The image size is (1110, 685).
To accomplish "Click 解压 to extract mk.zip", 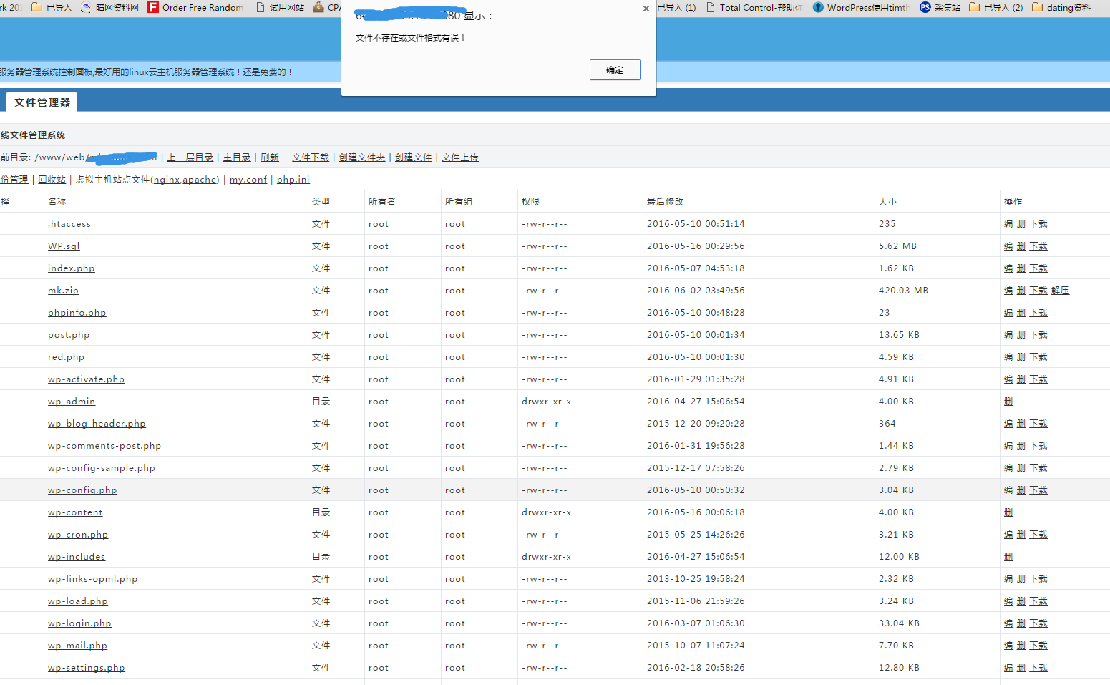I will [x=1060, y=291].
